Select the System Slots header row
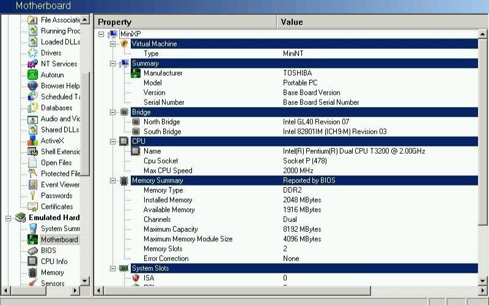Image resolution: width=489 pixels, height=305 pixels. click(304, 268)
